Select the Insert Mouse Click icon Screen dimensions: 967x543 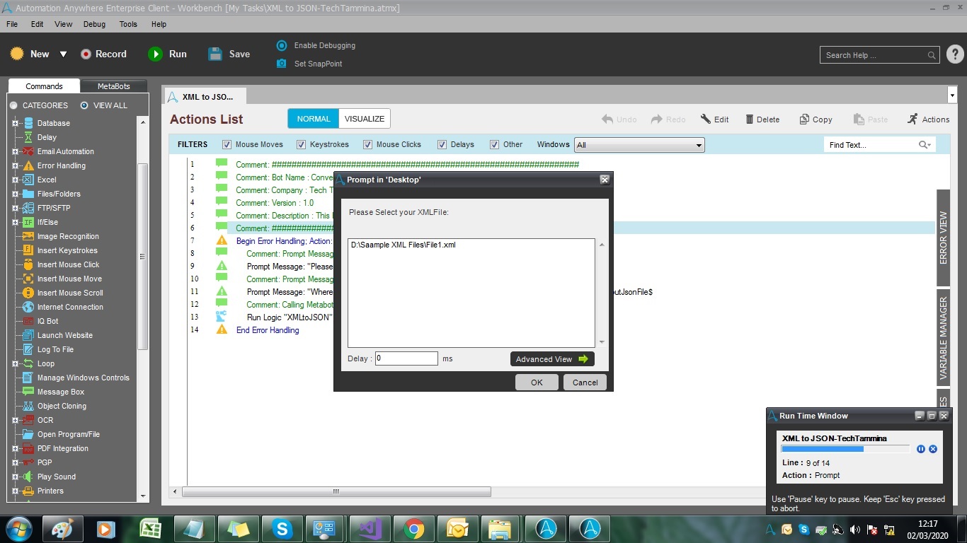click(28, 264)
